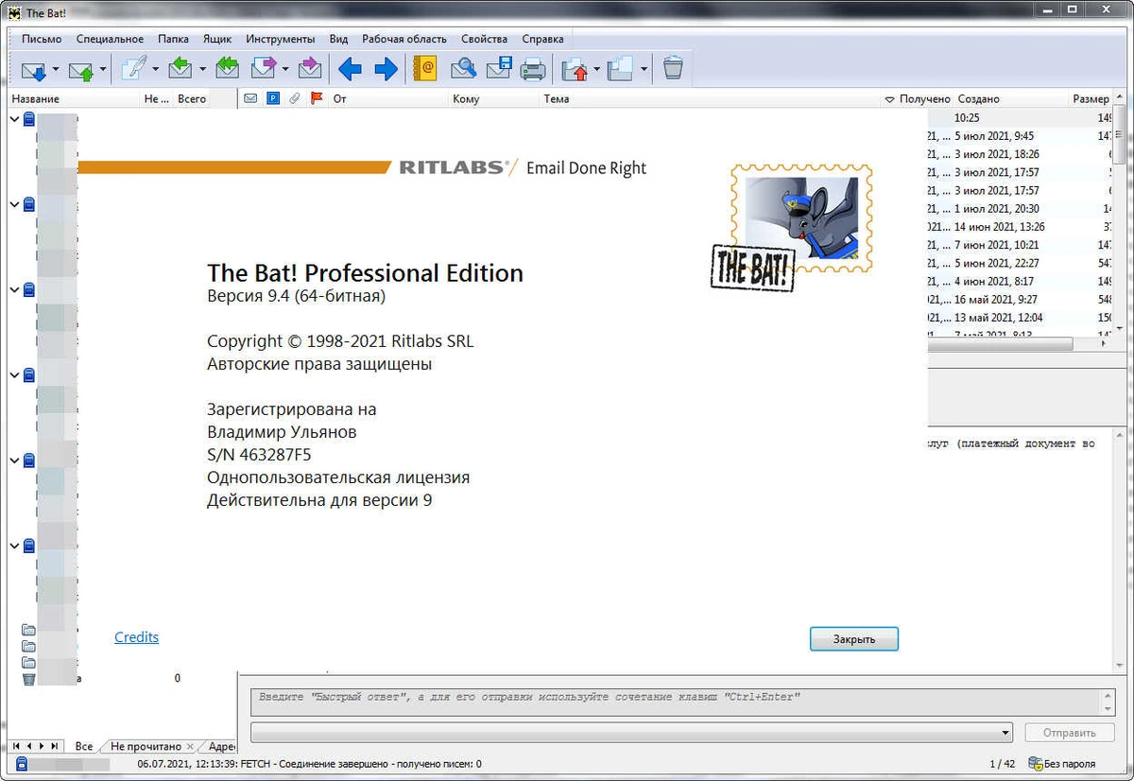Close the Не прочитано tab with its x
This screenshot has height=781, width=1134.
click(190, 747)
